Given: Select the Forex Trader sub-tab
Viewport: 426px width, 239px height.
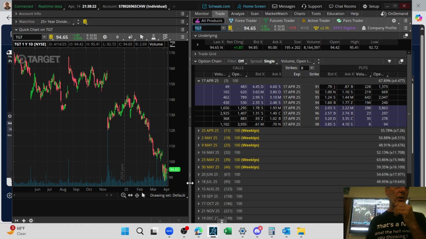Looking at the screenshot, I should 243,21.
